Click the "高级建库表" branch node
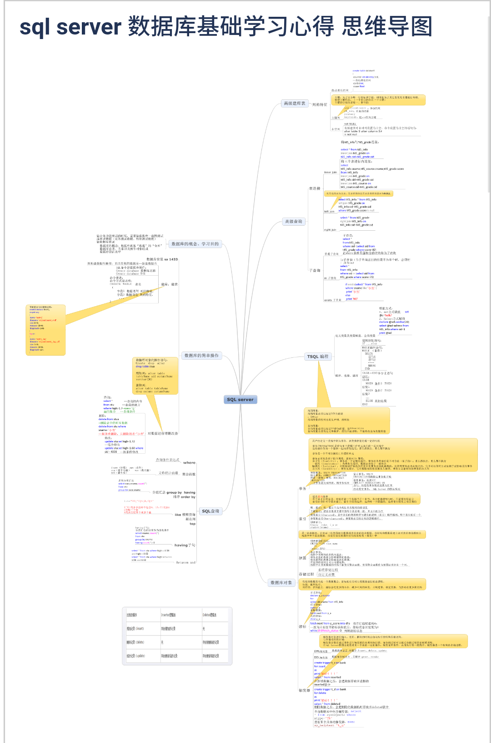The width and height of the screenshot is (491, 743). pyautogui.click(x=295, y=104)
